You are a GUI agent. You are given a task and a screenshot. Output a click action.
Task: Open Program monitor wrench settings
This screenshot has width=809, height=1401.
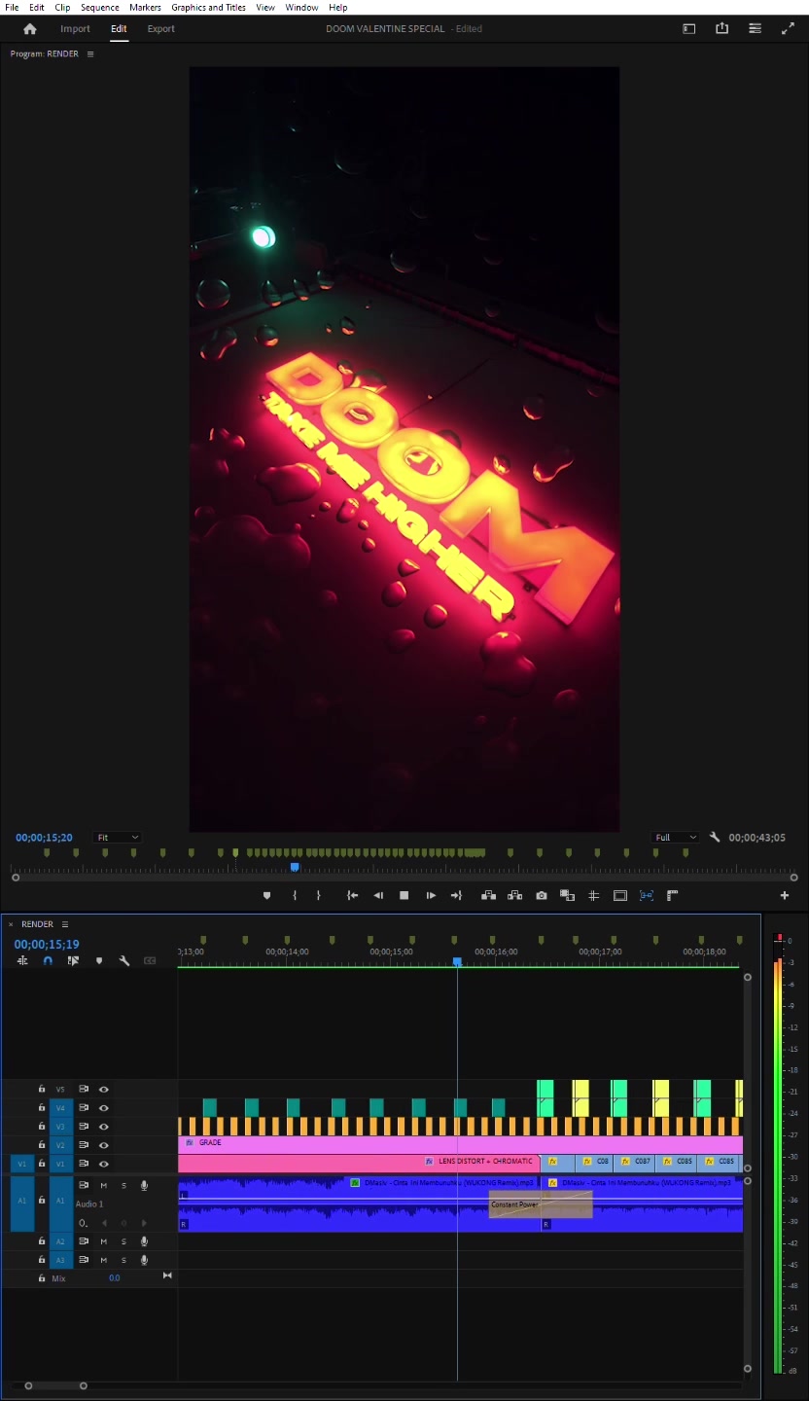click(x=715, y=837)
